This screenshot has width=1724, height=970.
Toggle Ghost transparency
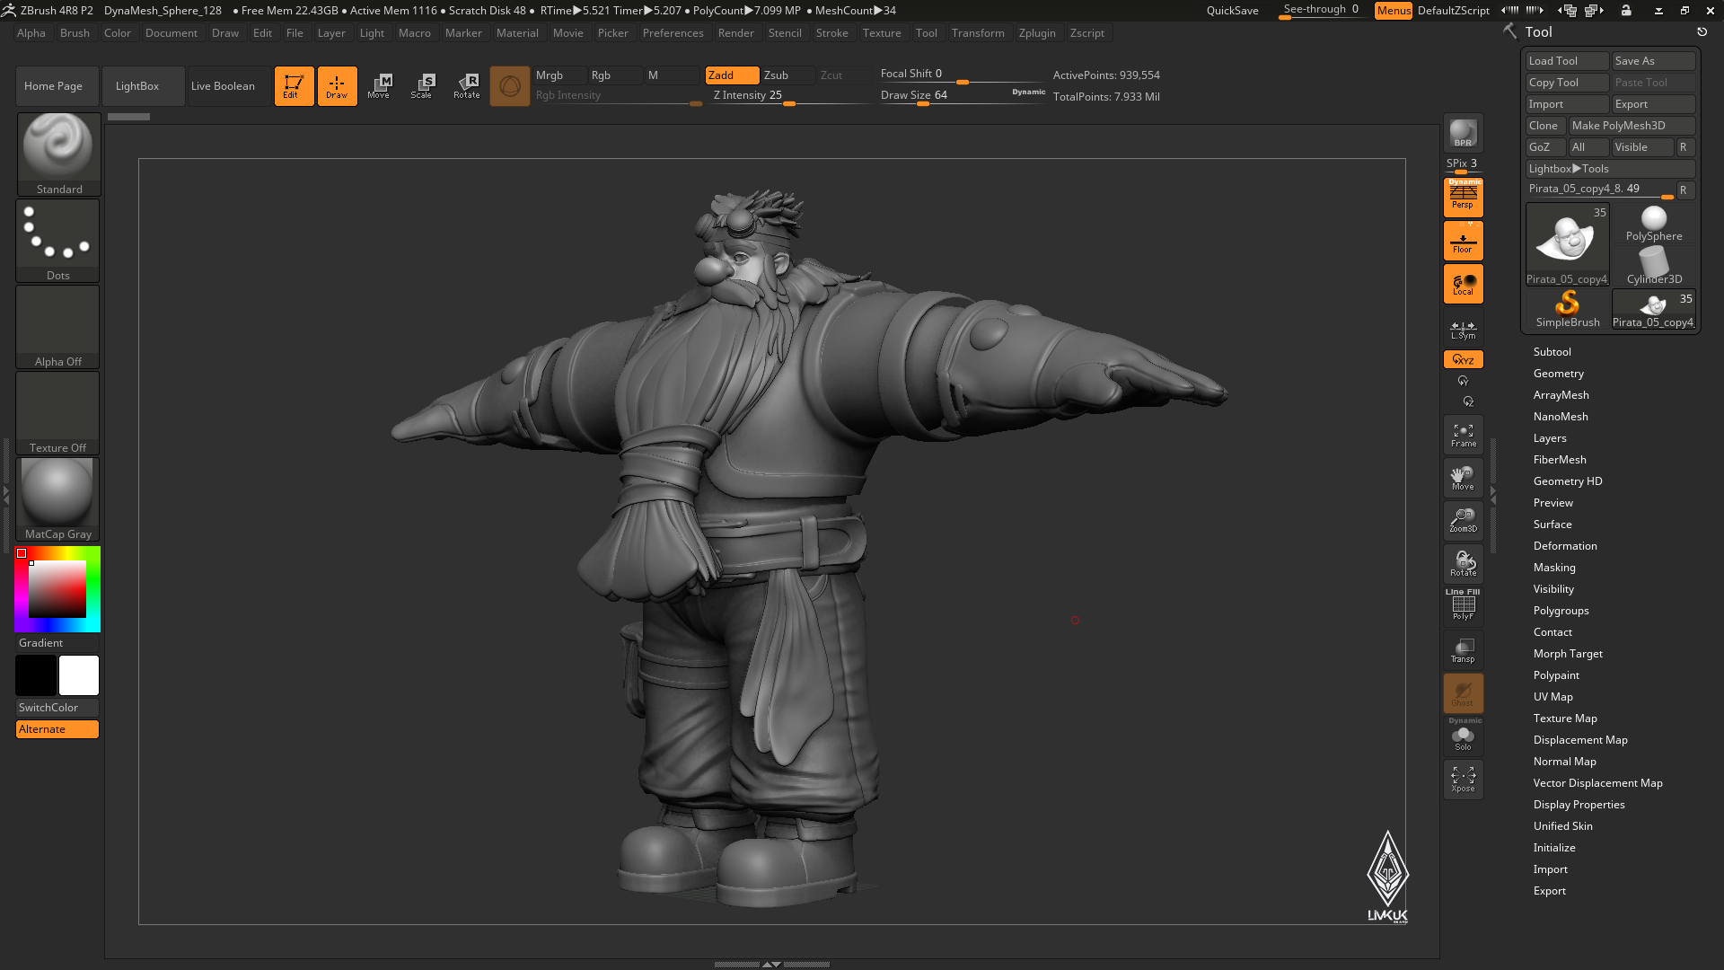point(1463,693)
